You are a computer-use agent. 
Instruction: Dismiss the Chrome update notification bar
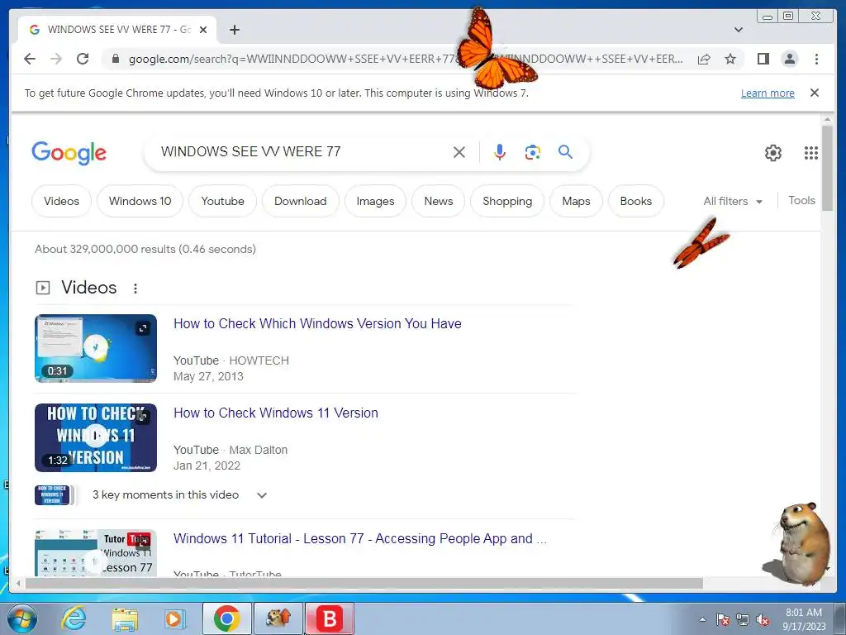(x=814, y=93)
